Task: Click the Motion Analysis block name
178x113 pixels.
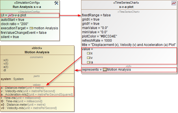Action: coord(37,52)
